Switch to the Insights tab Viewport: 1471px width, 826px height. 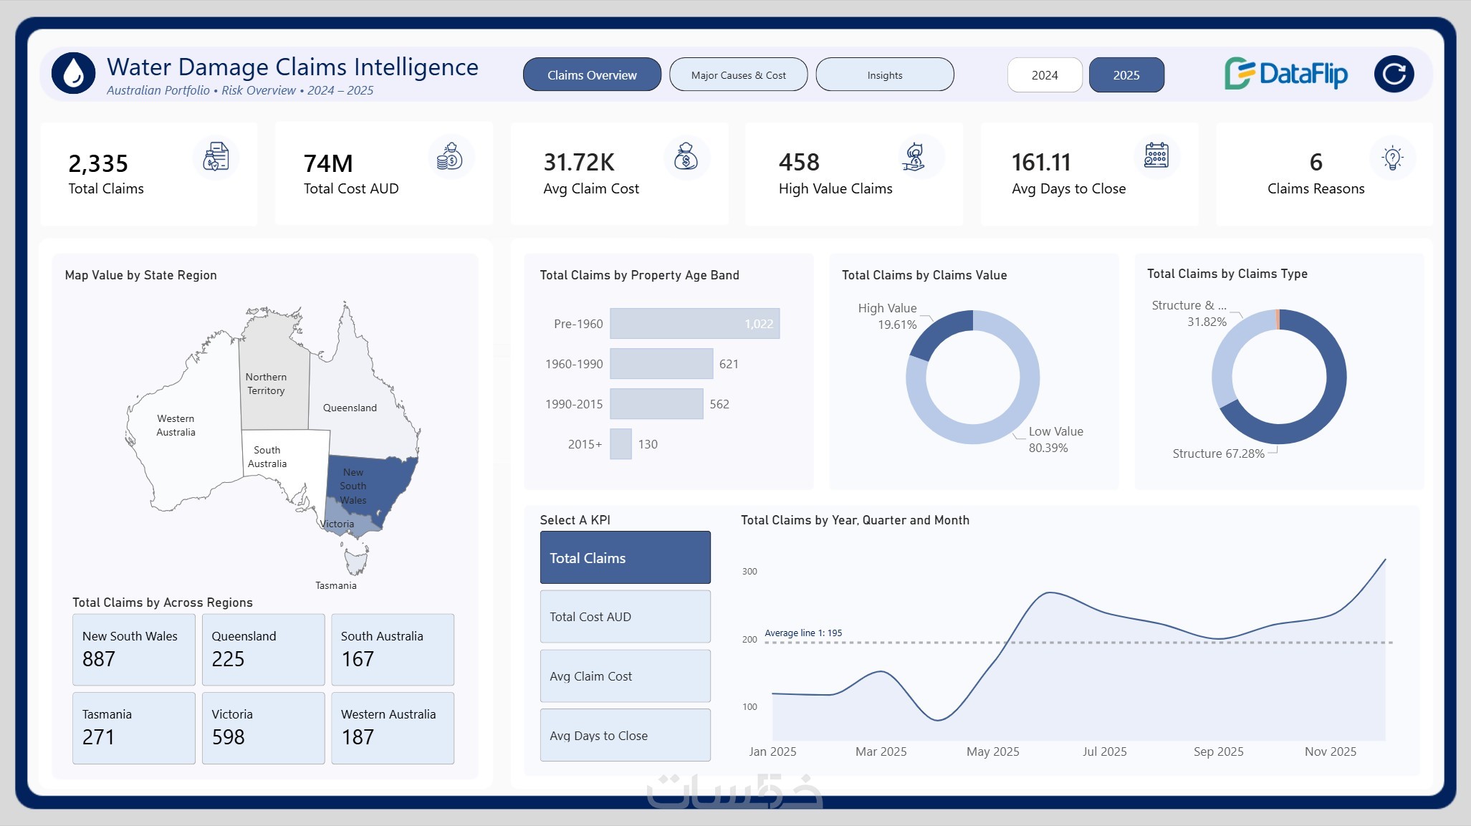(885, 75)
